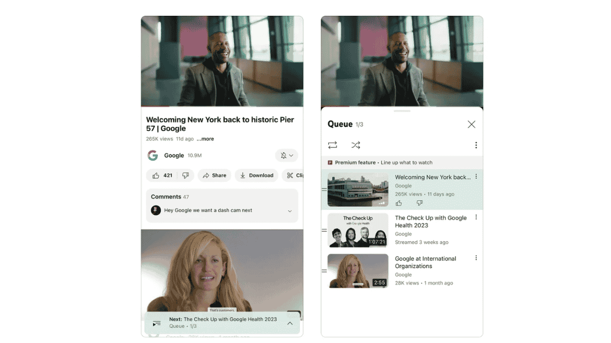611x343 pixels.
Task: Open commenter avatar in Comments box
Action: tap(156, 210)
